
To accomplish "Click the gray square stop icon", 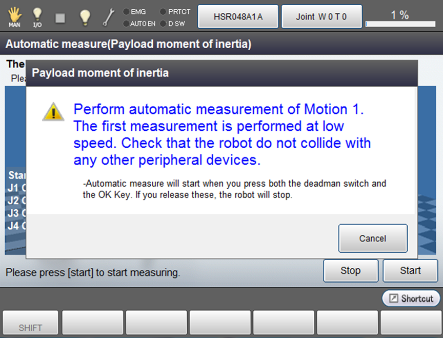I will 61,17.
